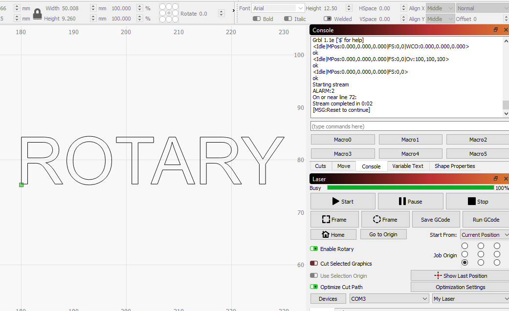This screenshot has height=311, width=509.
Task: Switch to the Variable Text tab
Action: (x=408, y=166)
